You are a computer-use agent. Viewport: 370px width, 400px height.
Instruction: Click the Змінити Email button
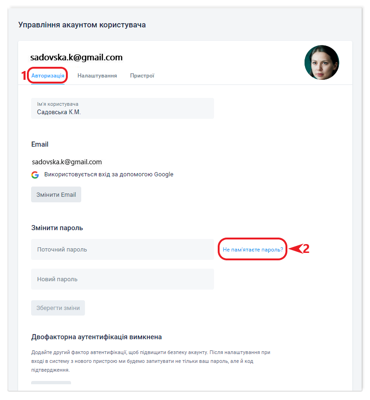pos(56,194)
